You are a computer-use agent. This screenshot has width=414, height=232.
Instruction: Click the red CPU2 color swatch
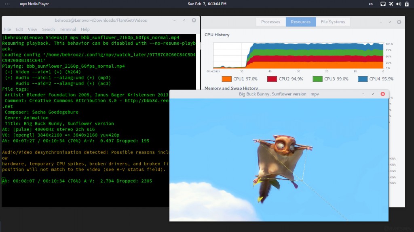[x=272, y=79]
